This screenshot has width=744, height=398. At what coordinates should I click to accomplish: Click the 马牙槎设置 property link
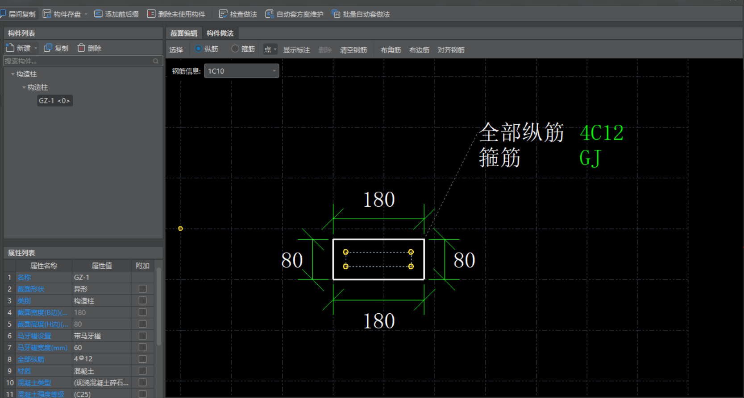tap(34, 336)
